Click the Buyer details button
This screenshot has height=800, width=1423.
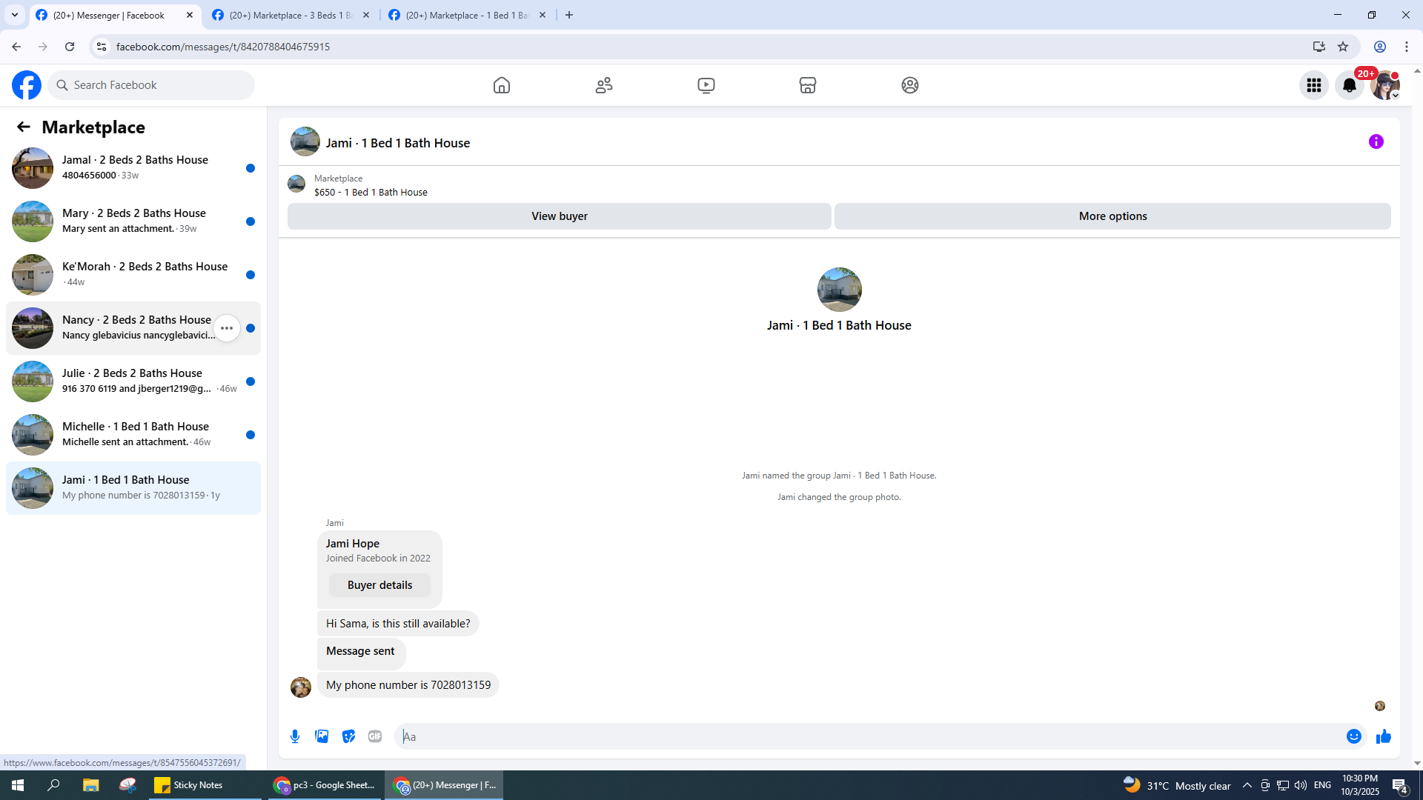point(379,585)
